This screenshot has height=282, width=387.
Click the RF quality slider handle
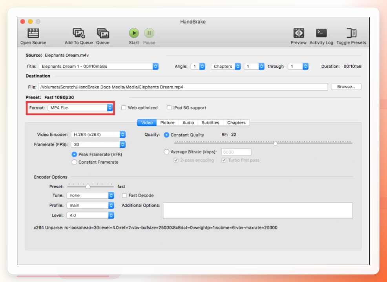(276, 143)
